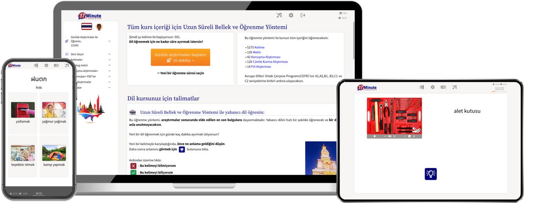Tap lightbulb reveal button on tablet
Image resolution: width=549 pixels, height=208 pixels.
431,174
